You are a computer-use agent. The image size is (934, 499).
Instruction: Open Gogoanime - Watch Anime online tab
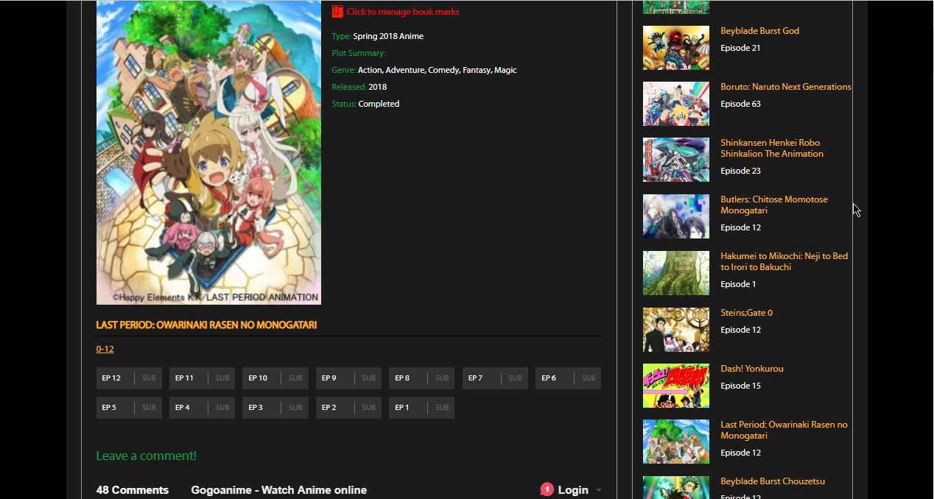[278, 490]
